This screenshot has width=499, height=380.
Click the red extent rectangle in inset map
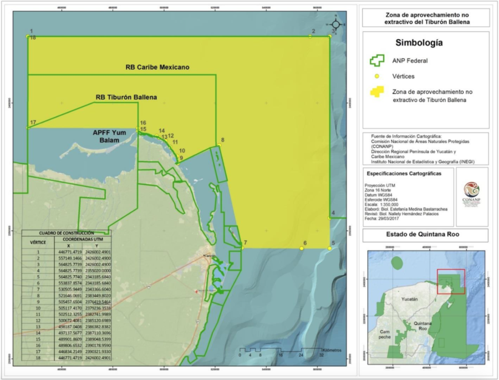pyautogui.click(x=450, y=282)
